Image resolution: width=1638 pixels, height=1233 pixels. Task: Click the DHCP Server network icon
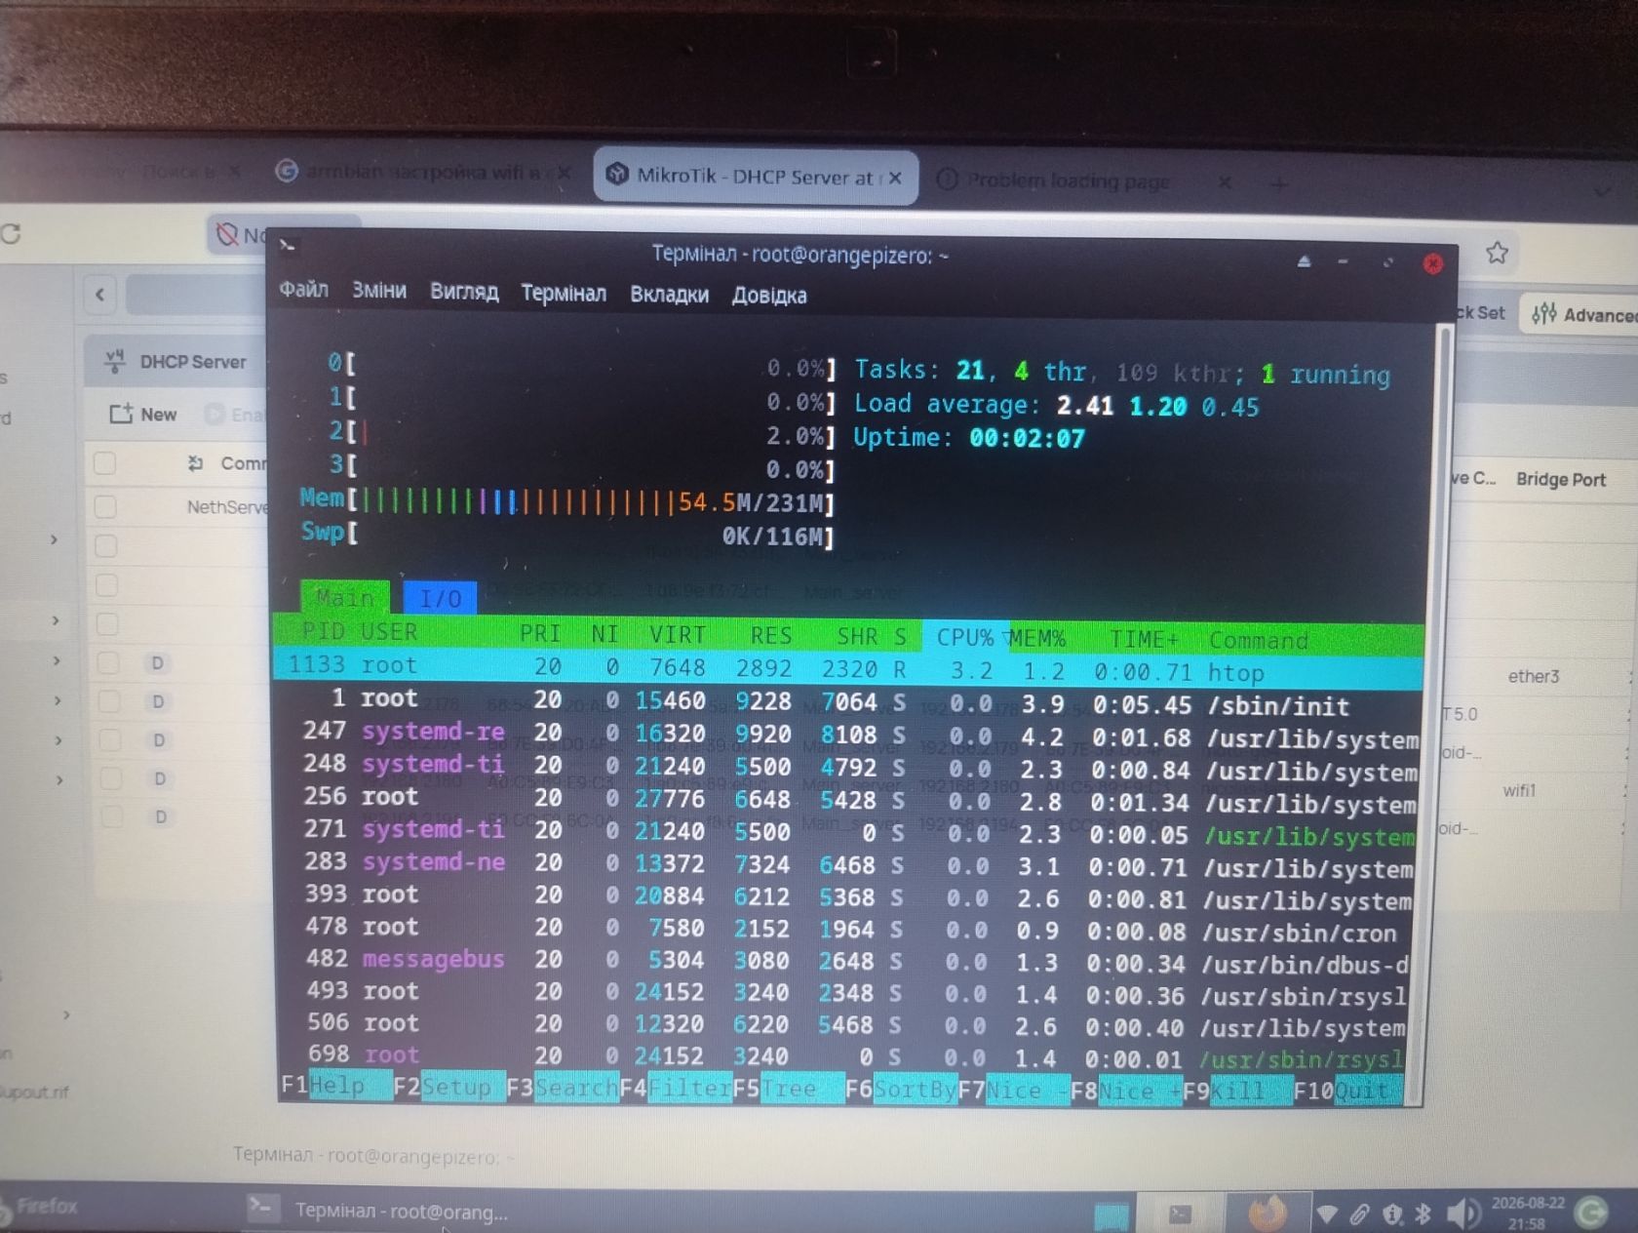[115, 361]
